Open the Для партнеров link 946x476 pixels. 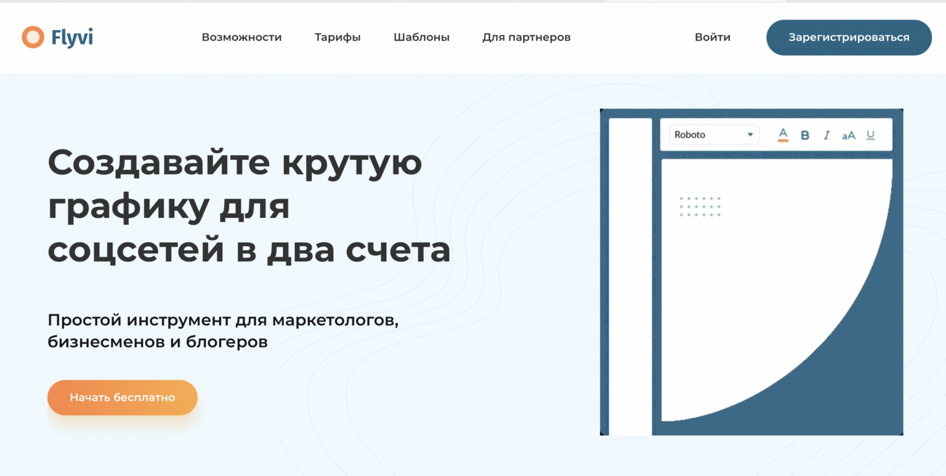[526, 38]
